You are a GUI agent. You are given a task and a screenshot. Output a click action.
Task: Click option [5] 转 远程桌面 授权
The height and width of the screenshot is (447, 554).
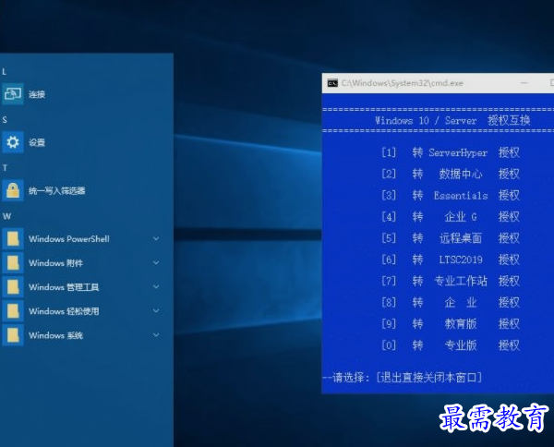click(451, 238)
